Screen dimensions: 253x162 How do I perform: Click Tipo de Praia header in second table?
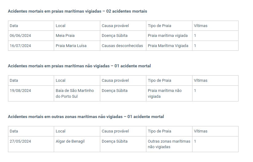[x=169, y=81]
